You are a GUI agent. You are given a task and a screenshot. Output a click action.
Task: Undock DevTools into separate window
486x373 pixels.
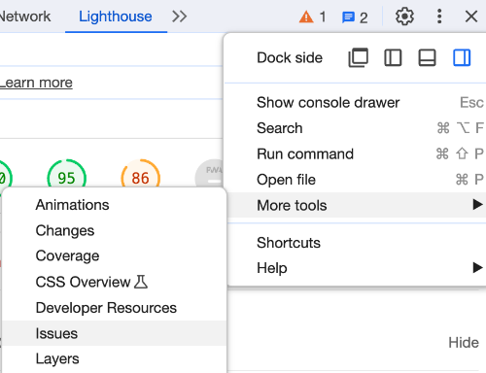click(x=358, y=57)
